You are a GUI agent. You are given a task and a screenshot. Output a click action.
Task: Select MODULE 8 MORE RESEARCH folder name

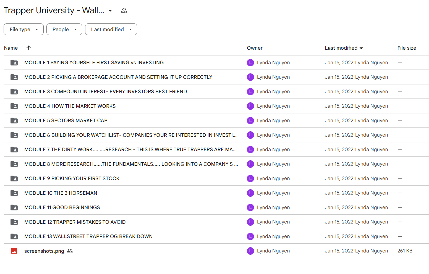point(131,164)
